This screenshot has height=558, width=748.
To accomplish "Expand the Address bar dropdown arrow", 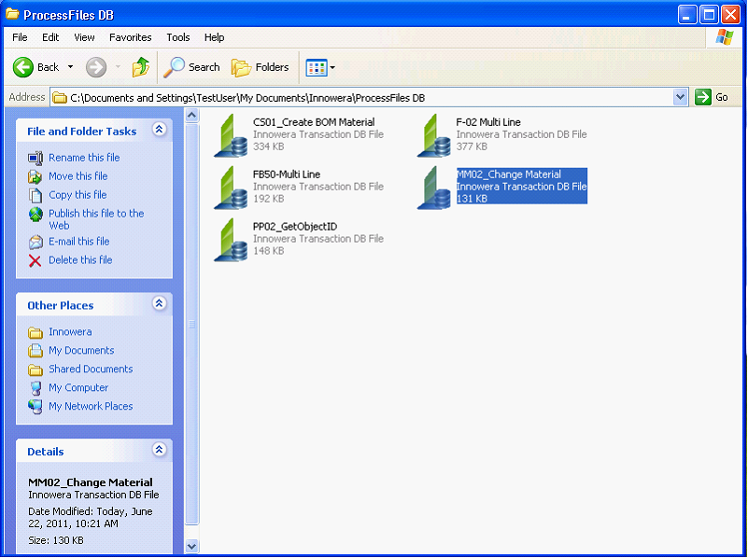I will pyautogui.click(x=680, y=97).
